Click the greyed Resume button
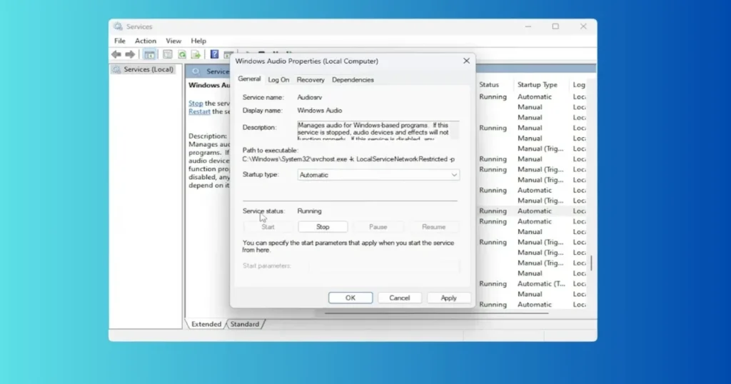 point(433,227)
